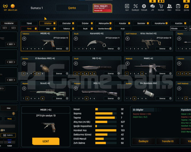This screenshot has height=152, width=191.
Task: Open the Filtrele dropdown
Action: [179, 29]
